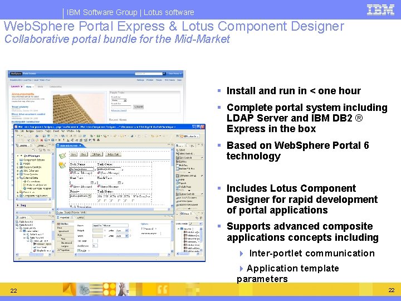Image resolution: width=401 pixels, height=301 pixels.
Task: Open the 'Blood drive volunteers needed' announcement
Action: pos(28,114)
